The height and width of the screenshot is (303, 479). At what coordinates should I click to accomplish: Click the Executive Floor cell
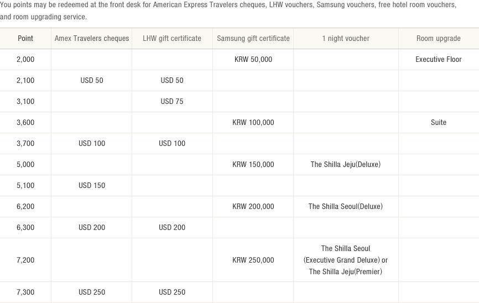coord(439,60)
